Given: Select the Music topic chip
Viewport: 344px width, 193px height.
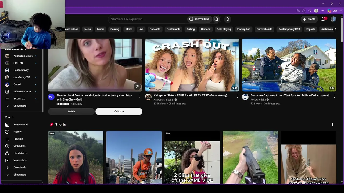Looking at the screenshot, I should pos(101,29).
